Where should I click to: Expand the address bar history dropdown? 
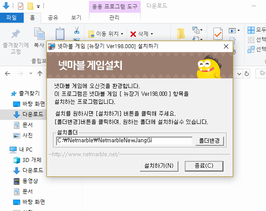pyautogui.click(x=239, y=74)
